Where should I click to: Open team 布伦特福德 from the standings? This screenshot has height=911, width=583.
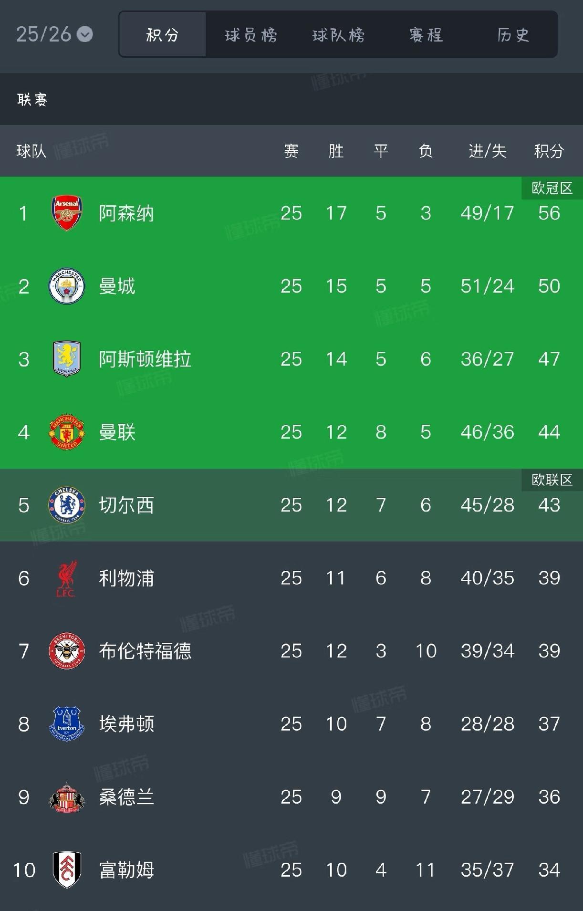(145, 651)
